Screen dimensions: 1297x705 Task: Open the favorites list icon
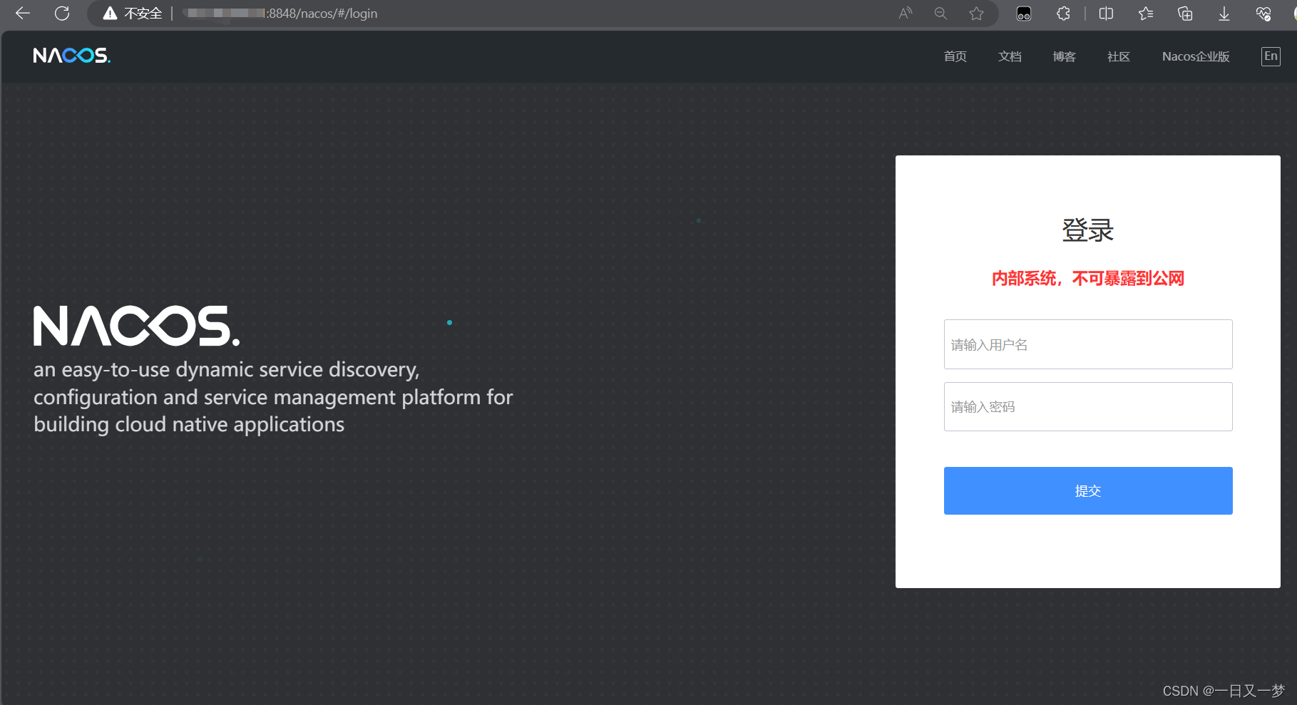pos(1146,14)
